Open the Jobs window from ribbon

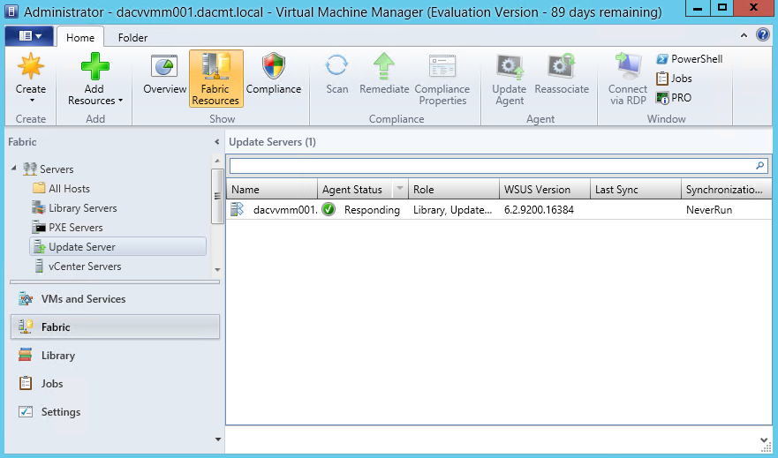tap(675, 79)
